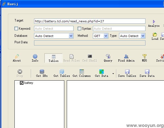Screen dimensions: 164x128
Task: Click the Havij title bar app icon
Action: click(x=4, y=4)
